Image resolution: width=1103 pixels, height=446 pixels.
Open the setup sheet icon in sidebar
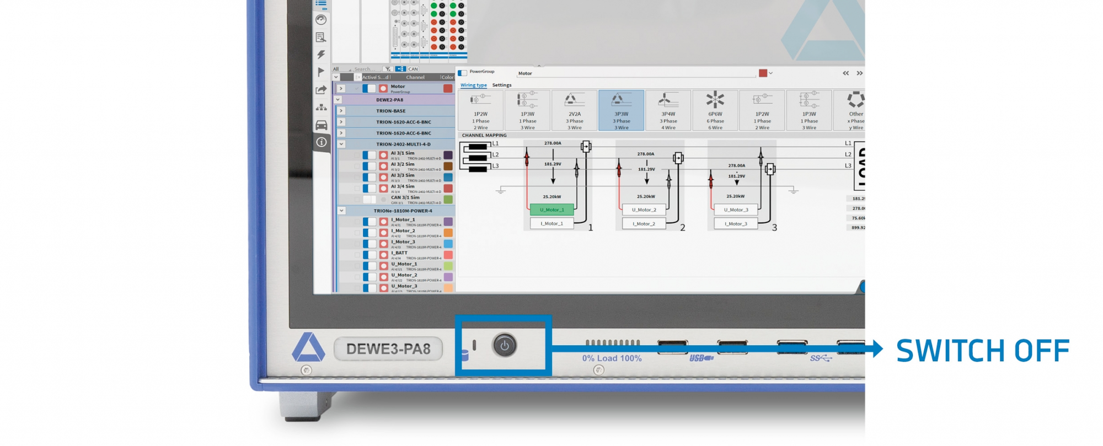(321, 37)
